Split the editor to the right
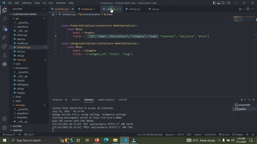The height and width of the screenshot is (144, 257). tap(248, 9)
